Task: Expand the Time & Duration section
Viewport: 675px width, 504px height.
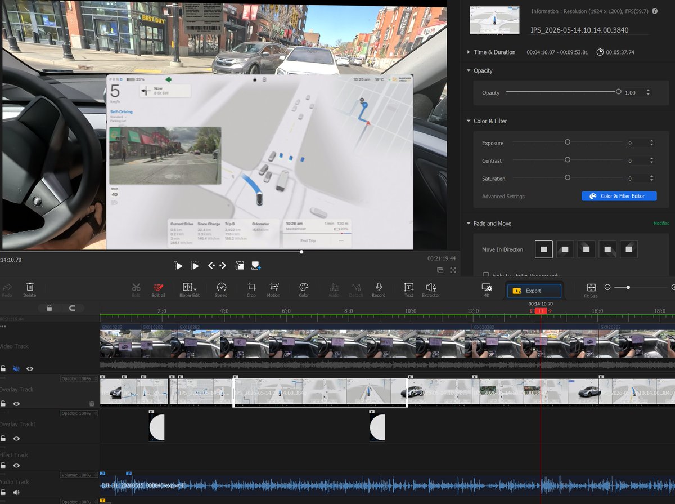Action: coord(469,52)
